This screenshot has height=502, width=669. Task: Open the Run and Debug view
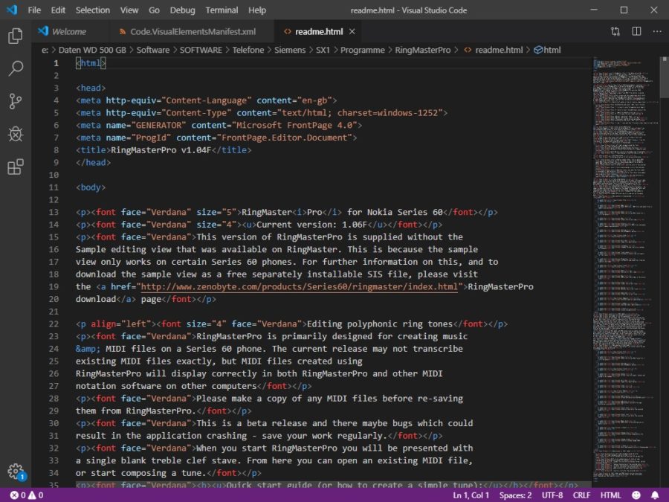pyautogui.click(x=16, y=135)
